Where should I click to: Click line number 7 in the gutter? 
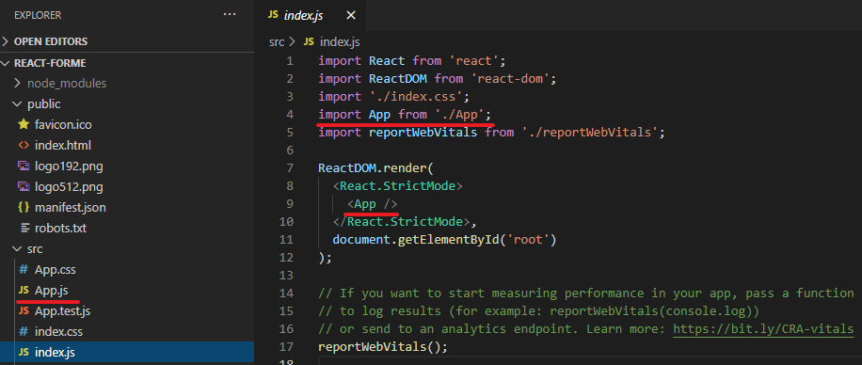tap(290, 167)
